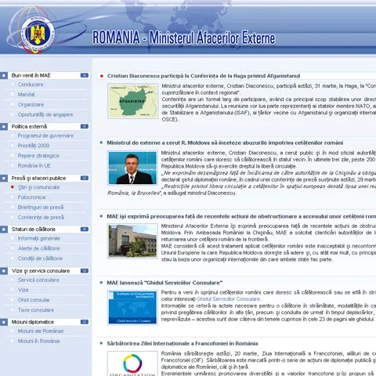Click the square icon beside Sfaturi de călătorie
This screenshot has height=376, width=376.
4,230
